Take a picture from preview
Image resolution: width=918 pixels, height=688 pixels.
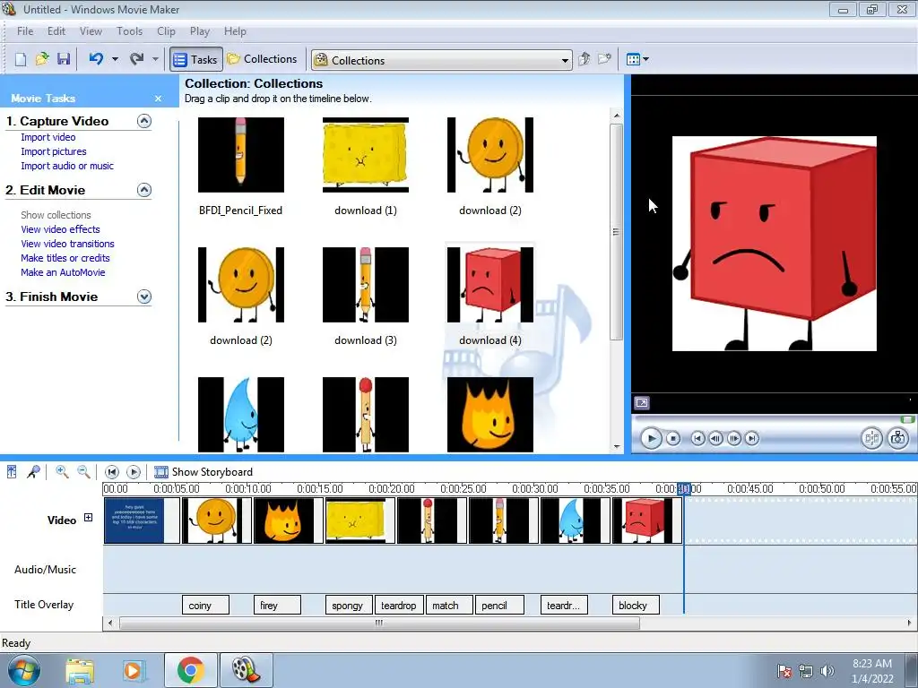(x=897, y=438)
